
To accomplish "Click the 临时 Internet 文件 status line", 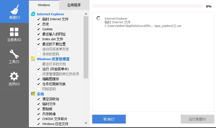I will [x=117, y=22].
